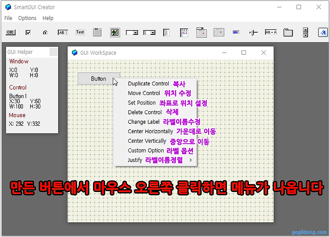Select the ComboBox control tool
The height and width of the screenshot is (237, 330).
(x=149, y=33)
